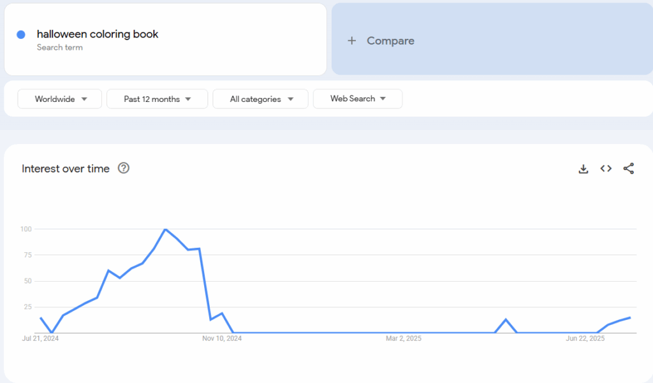Share the interest over time chart
653x383 pixels.
point(628,168)
